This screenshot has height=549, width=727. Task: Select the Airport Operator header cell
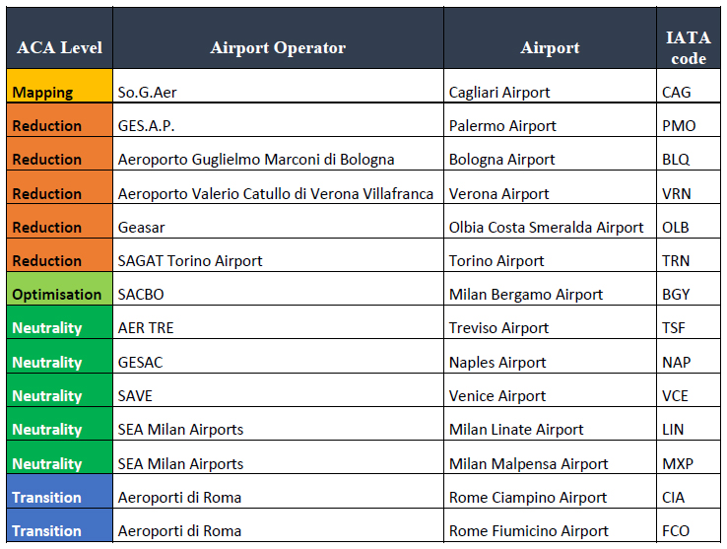278,47
